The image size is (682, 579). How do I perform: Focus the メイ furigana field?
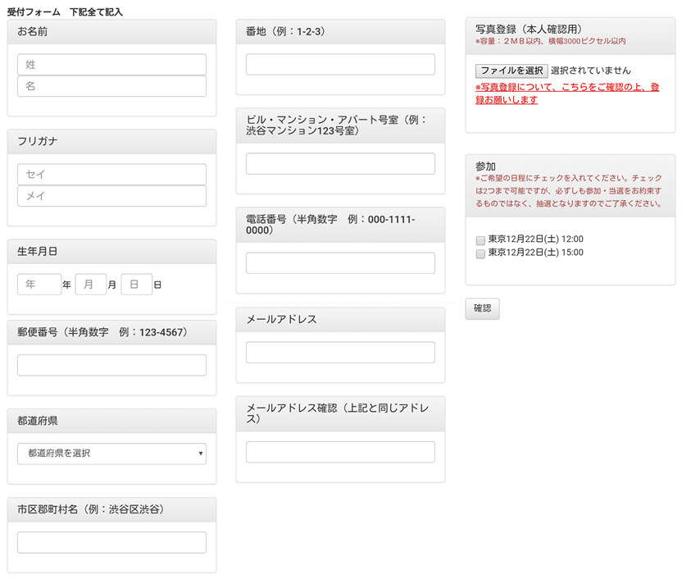pos(111,196)
